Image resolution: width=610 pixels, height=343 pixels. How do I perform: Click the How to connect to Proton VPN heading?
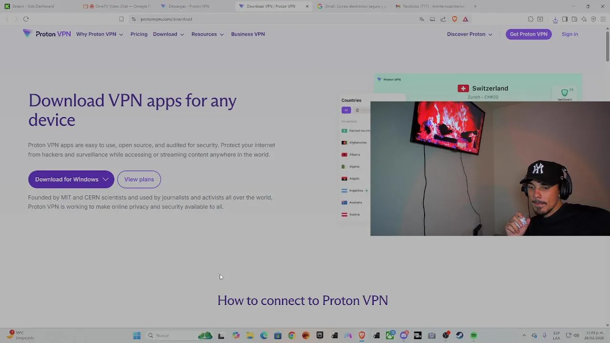pyautogui.click(x=303, y=301)
